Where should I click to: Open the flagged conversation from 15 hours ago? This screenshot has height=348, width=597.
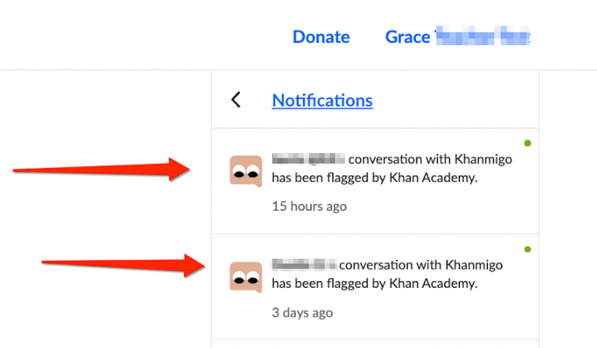point(375,182)
